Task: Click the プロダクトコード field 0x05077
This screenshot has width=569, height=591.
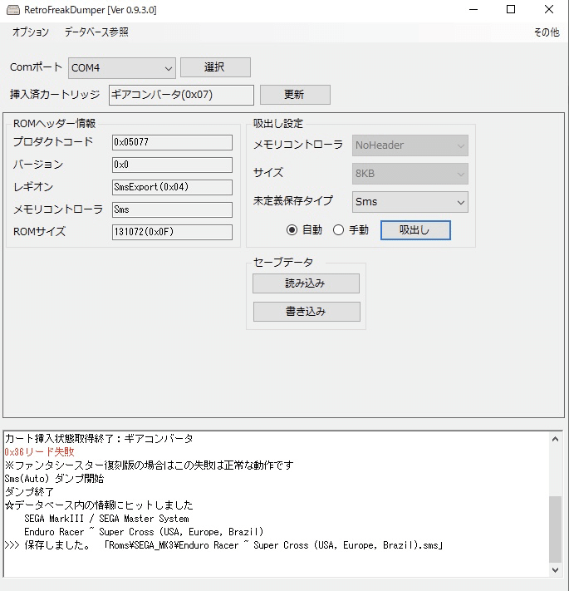Action: (x=172, y=142)
